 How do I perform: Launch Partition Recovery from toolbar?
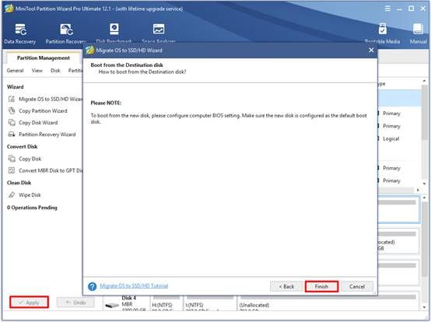[x=67, y=30]
